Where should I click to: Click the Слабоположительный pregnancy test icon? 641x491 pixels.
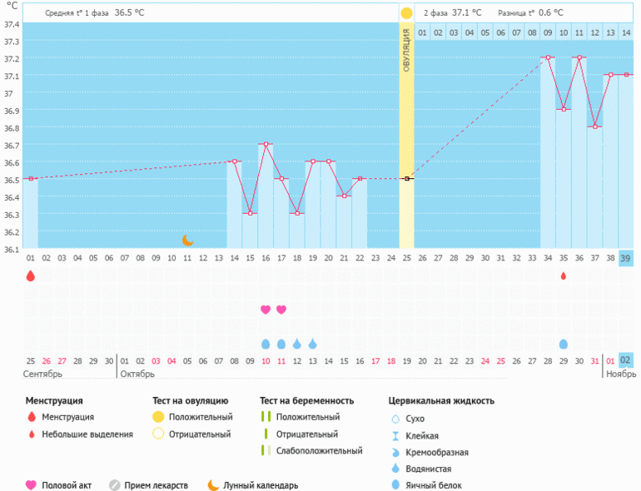point(265,450)
